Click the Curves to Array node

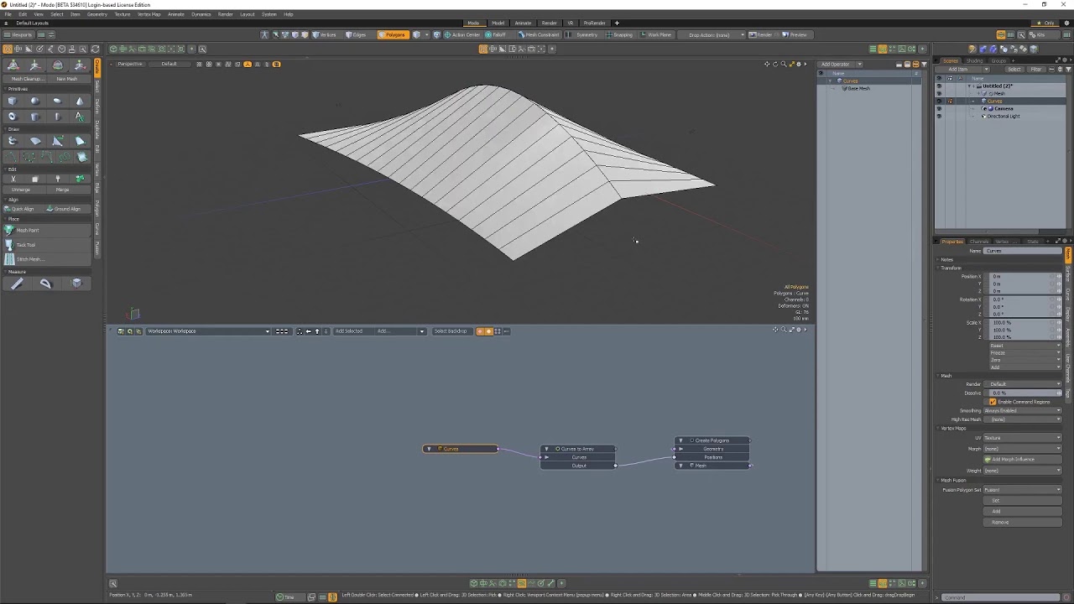point(578,449)
